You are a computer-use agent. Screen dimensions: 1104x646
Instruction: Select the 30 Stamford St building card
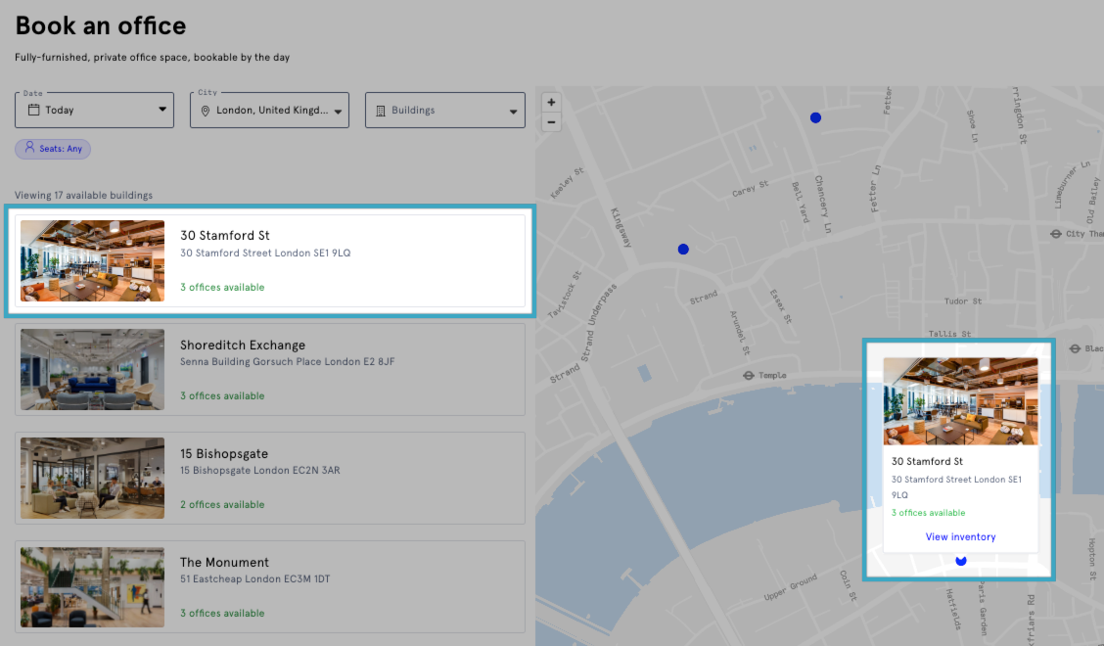point(269,259)
